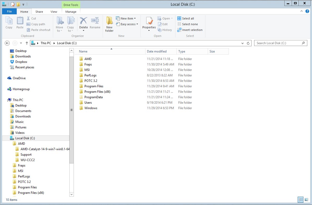Click Invert selection in the ribbon

pos(190,30)
